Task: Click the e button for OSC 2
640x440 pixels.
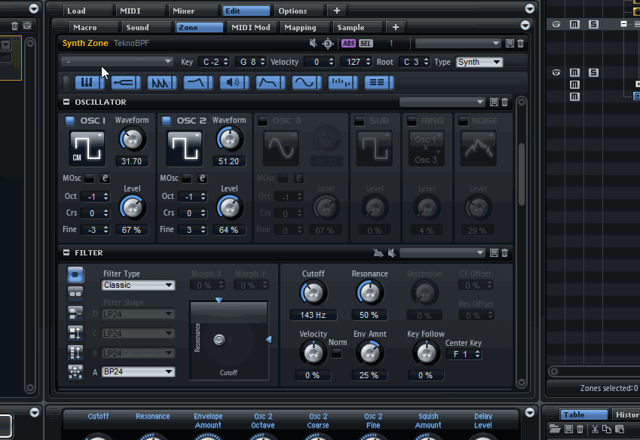Action: (202, 179)
